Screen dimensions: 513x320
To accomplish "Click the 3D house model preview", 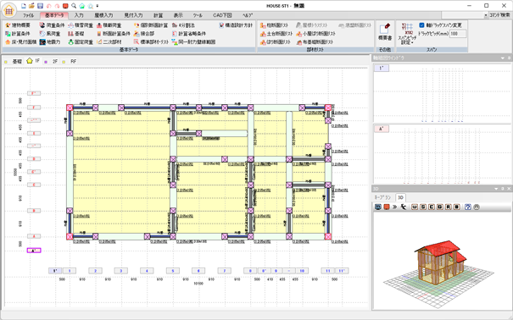I will tap(438, 262).
